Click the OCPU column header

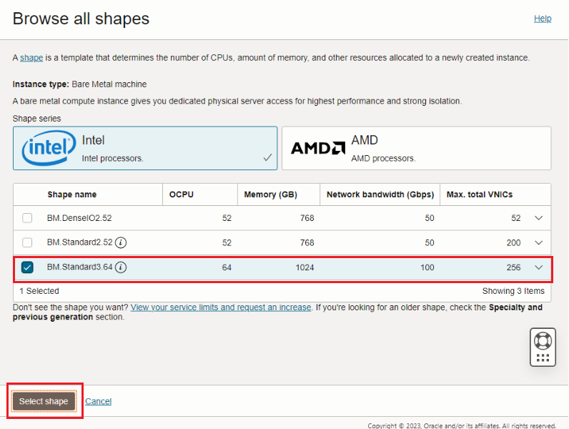pyautogui.click(x=182, y=194)
